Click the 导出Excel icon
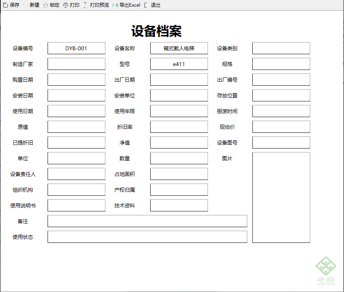Image resolution: width=344 pixels, height=292 pixels. tap(115, 5)
